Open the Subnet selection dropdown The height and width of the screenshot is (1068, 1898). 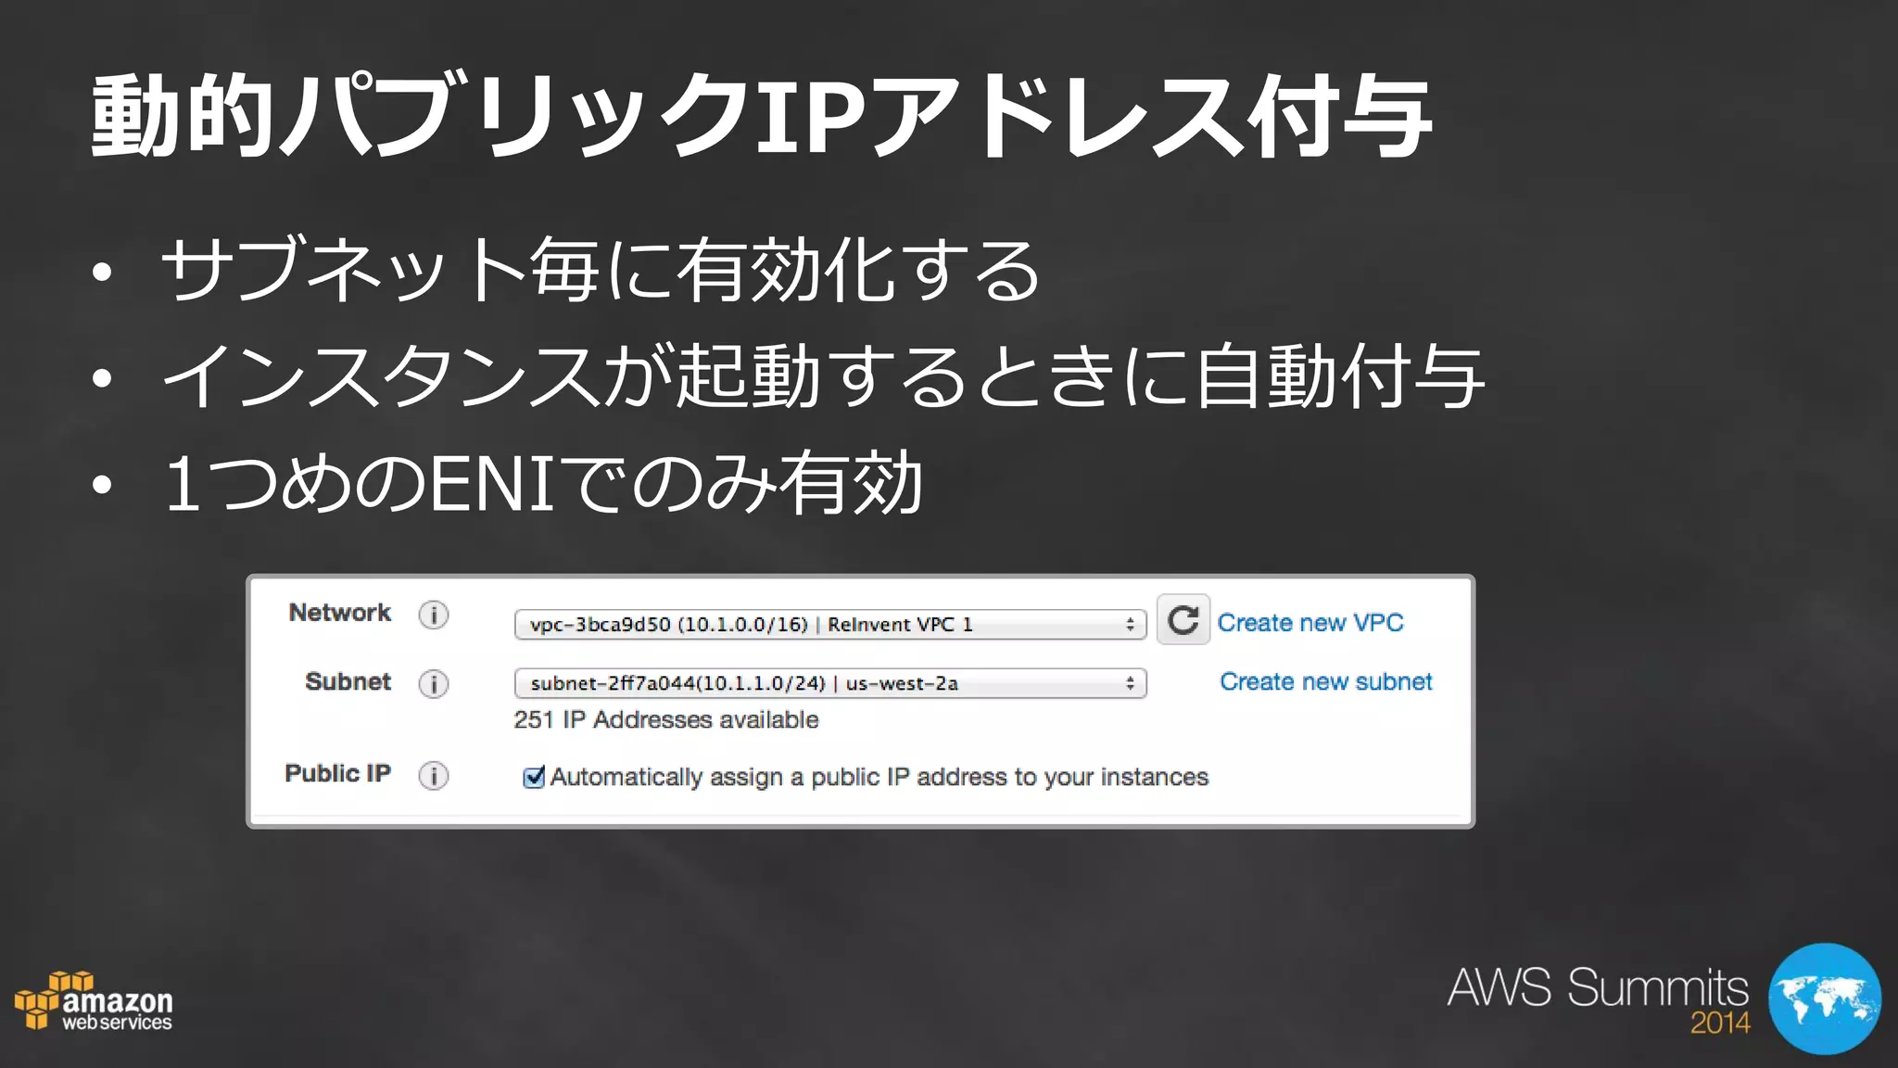click(816, 684)
